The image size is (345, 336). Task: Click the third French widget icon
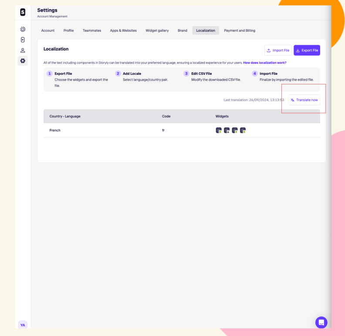tap(235, 130)
